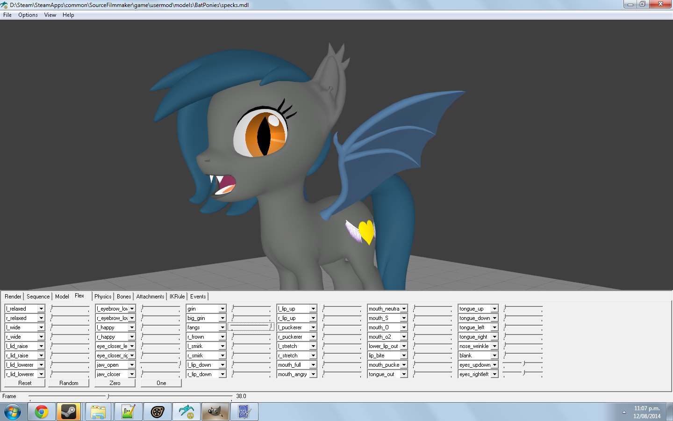Click the slider beside jaw_open
The image size is (673, 421).
(160, 364)
